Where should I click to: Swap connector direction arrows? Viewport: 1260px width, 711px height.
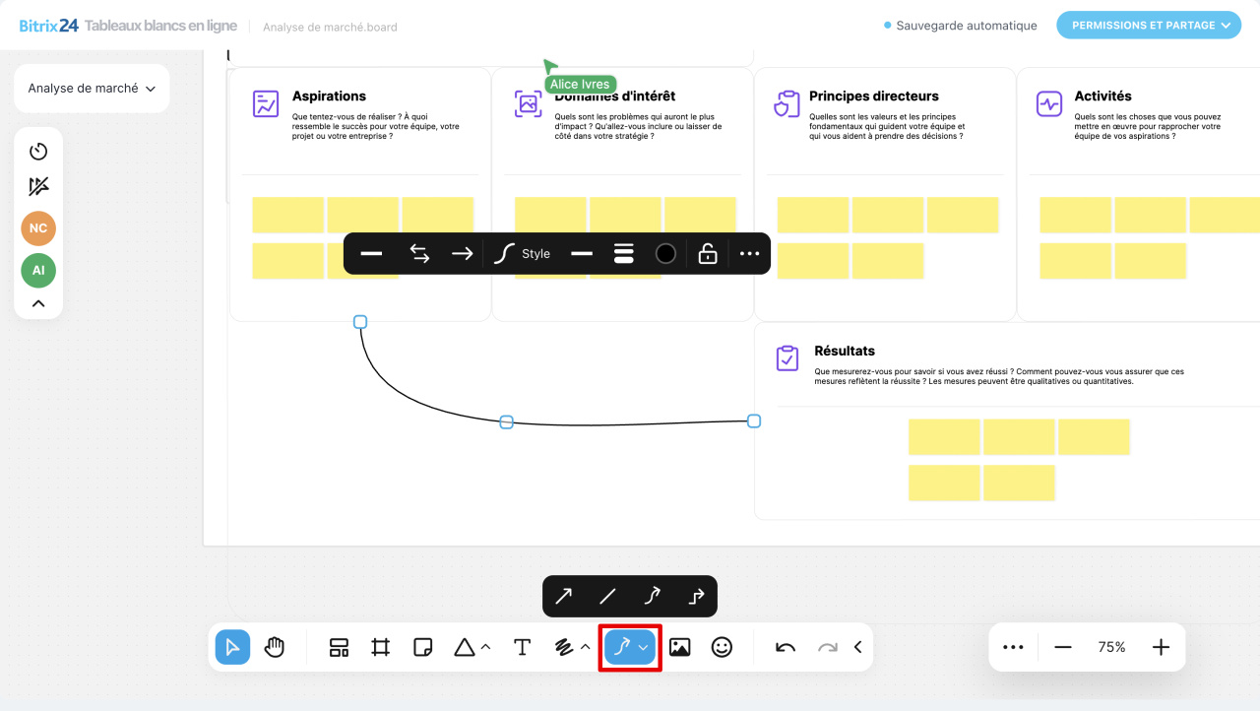pos(419,254)
